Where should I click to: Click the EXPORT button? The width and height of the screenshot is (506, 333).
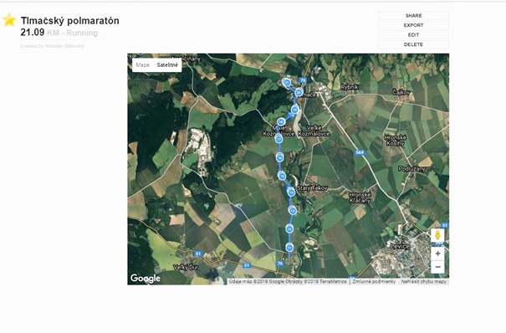click(x=413, y=25)
